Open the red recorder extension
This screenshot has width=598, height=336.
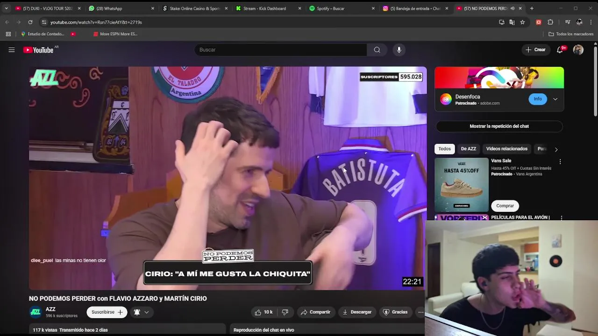(x=538, y=22)
